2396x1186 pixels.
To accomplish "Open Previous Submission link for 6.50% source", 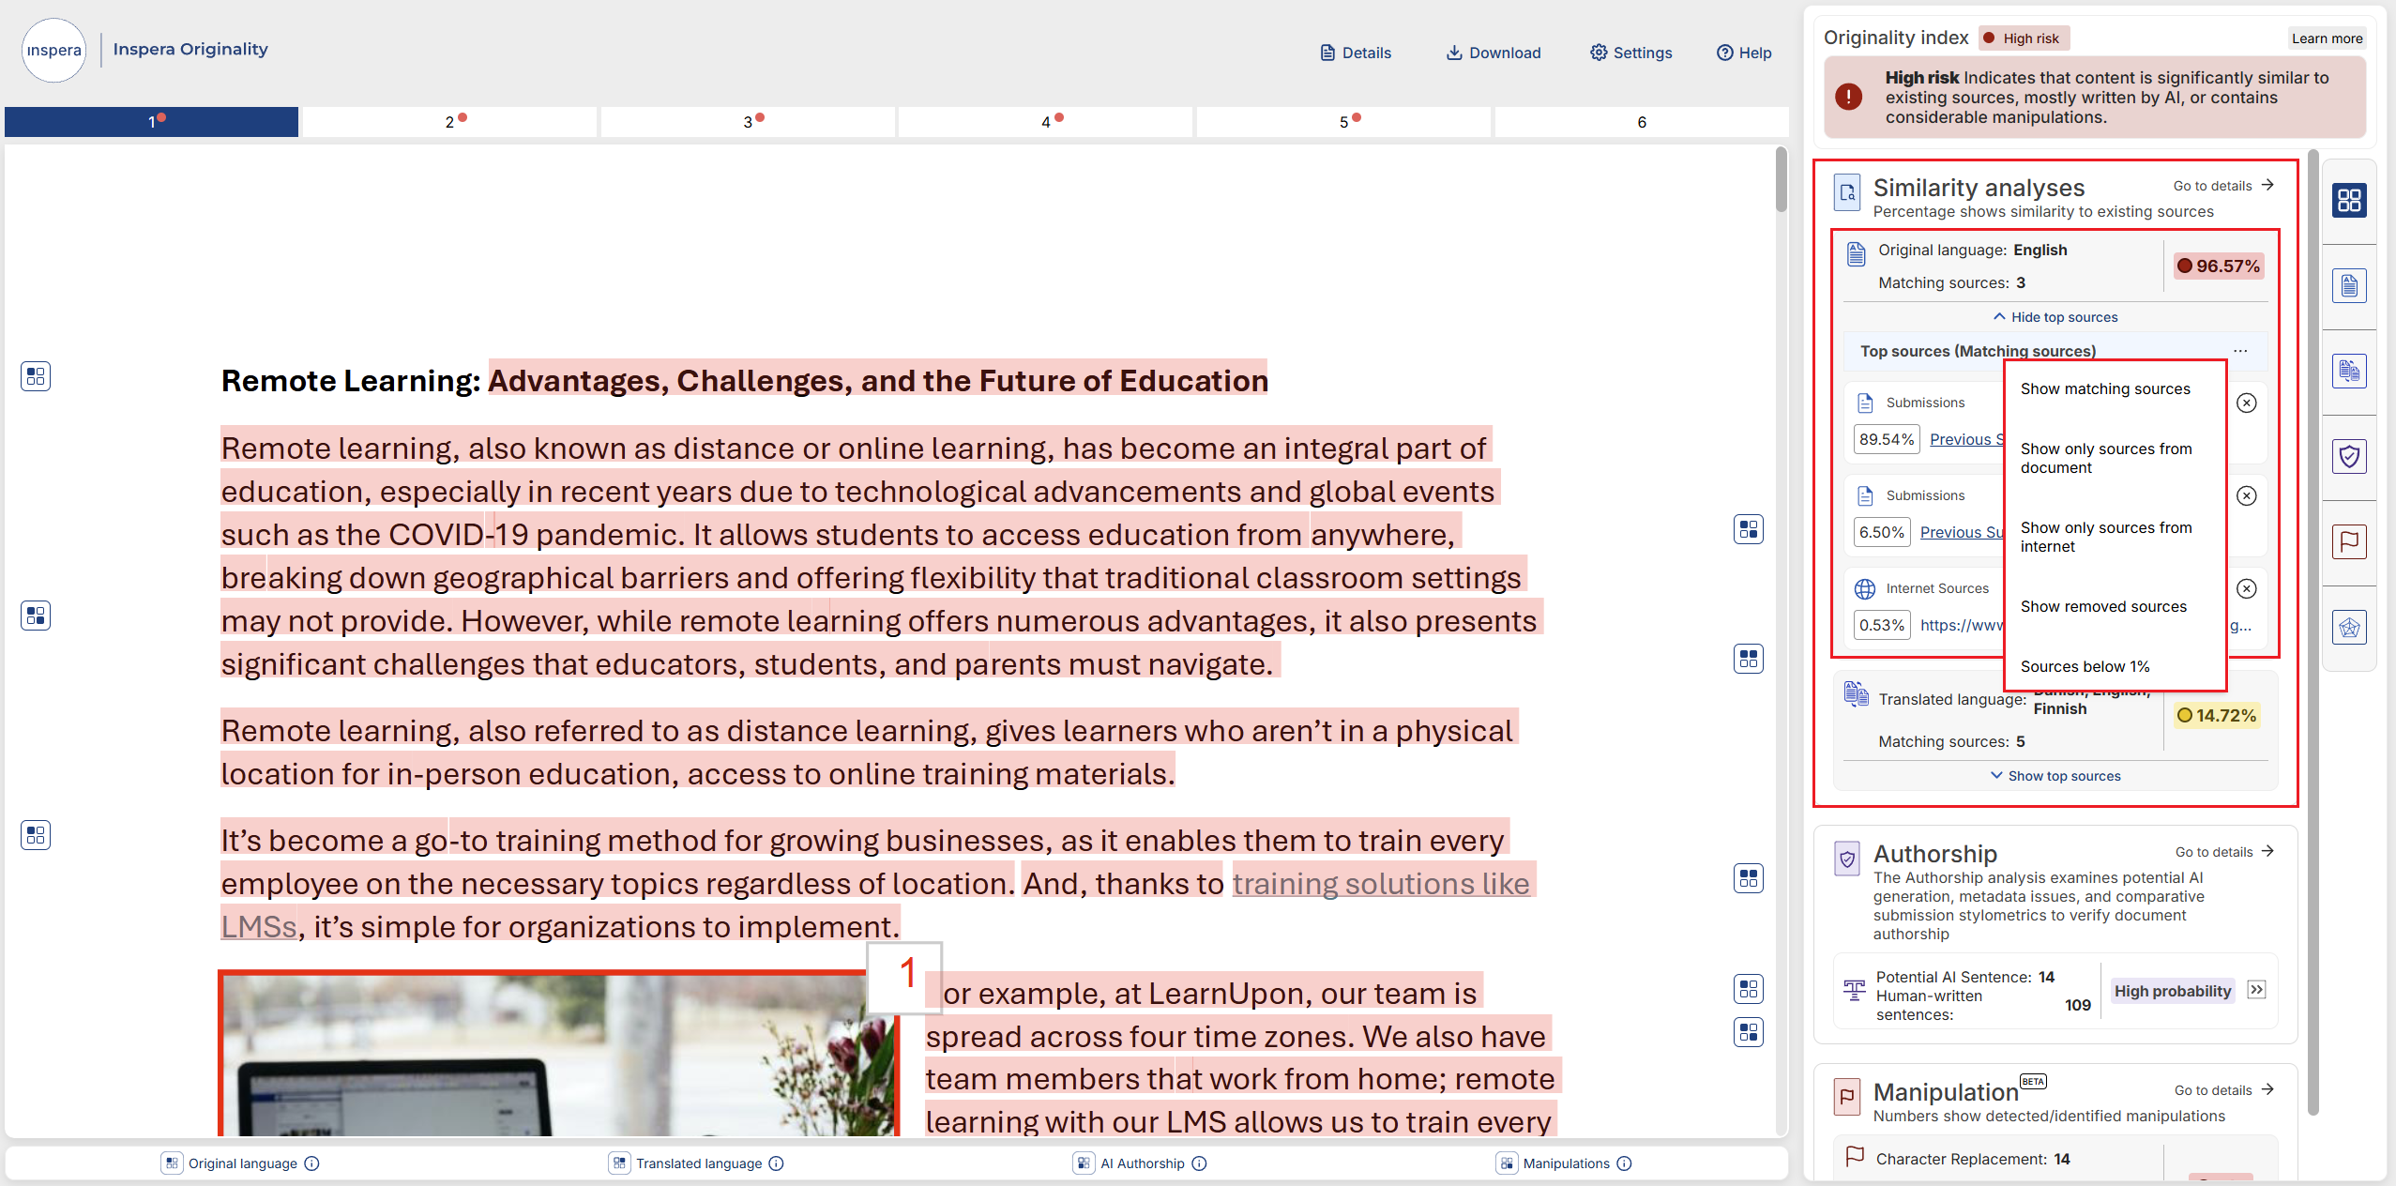I will coord(1962,532).
